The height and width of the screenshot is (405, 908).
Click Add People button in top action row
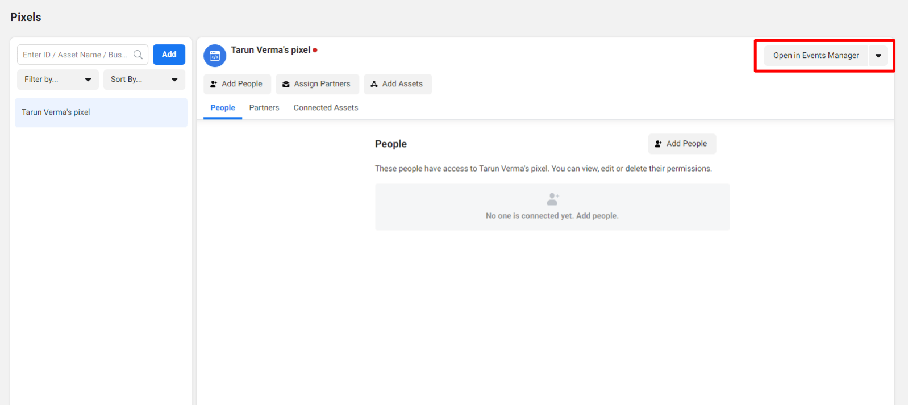tap(237, 84)
